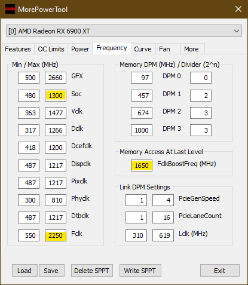Image resolution: width=248 pixels, height=285 pixels.
Task: Select the Dtbclk maximum field
Action: [56, 217]
